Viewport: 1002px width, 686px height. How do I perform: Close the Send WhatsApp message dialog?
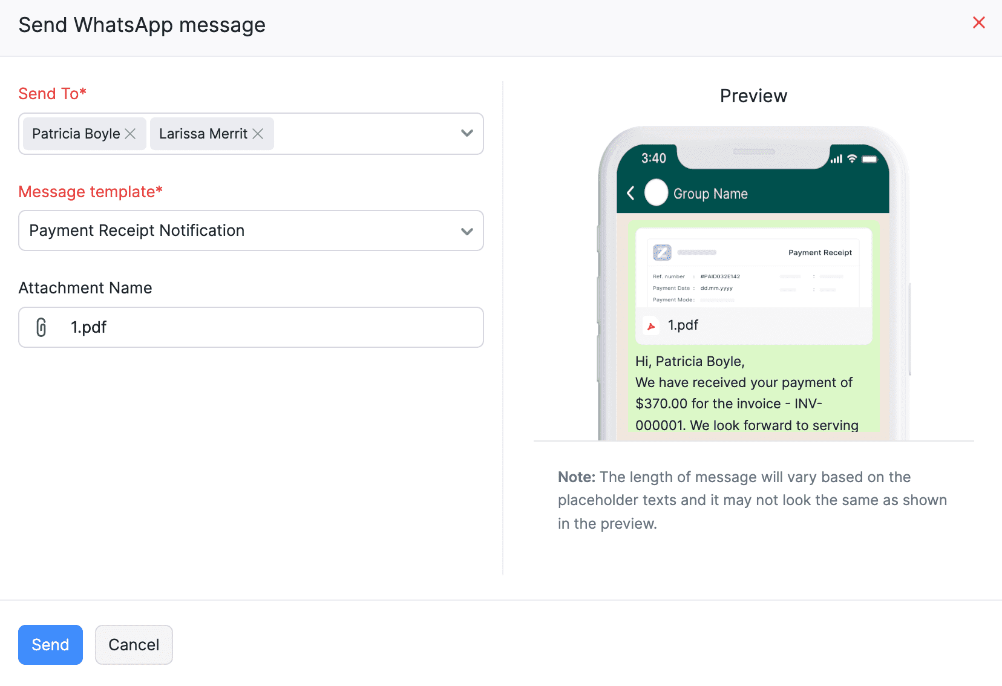[x=978, y=22]
